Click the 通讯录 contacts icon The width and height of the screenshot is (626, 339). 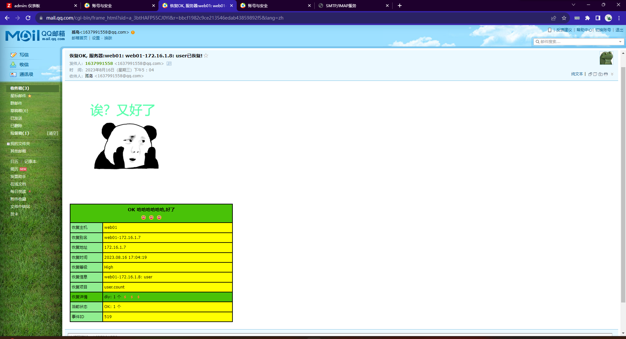click(x=13, y=74)
